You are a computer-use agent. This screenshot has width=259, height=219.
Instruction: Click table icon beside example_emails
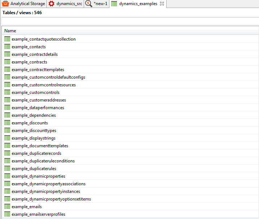7,207
